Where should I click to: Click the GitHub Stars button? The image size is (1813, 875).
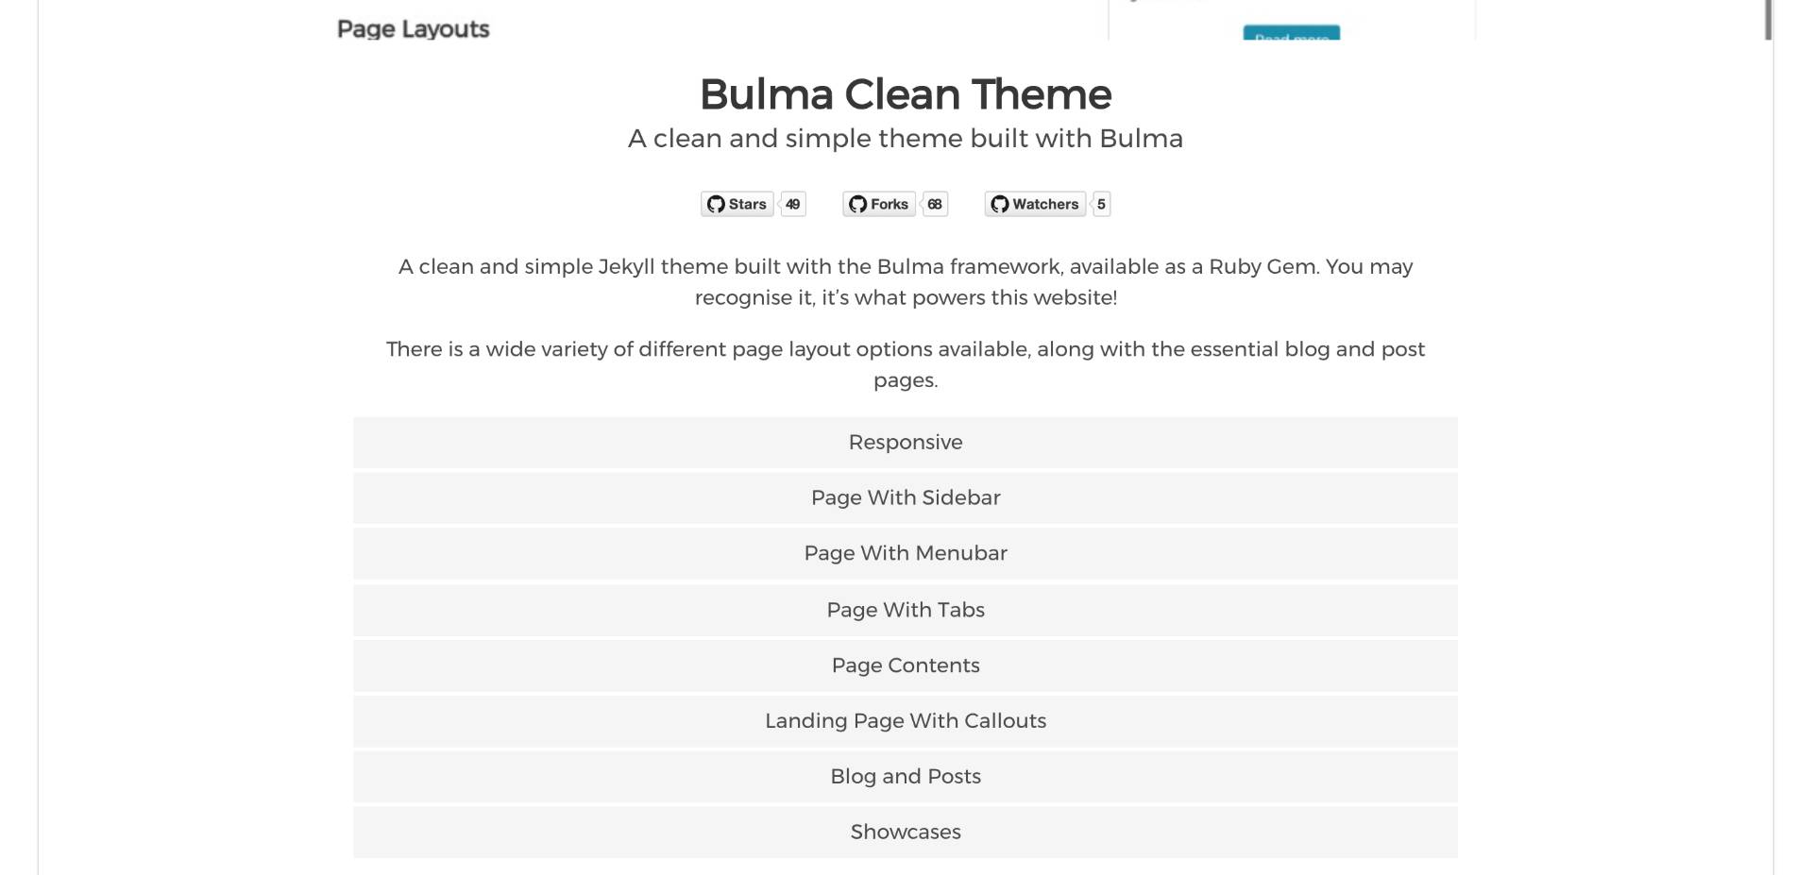[737, 204]
